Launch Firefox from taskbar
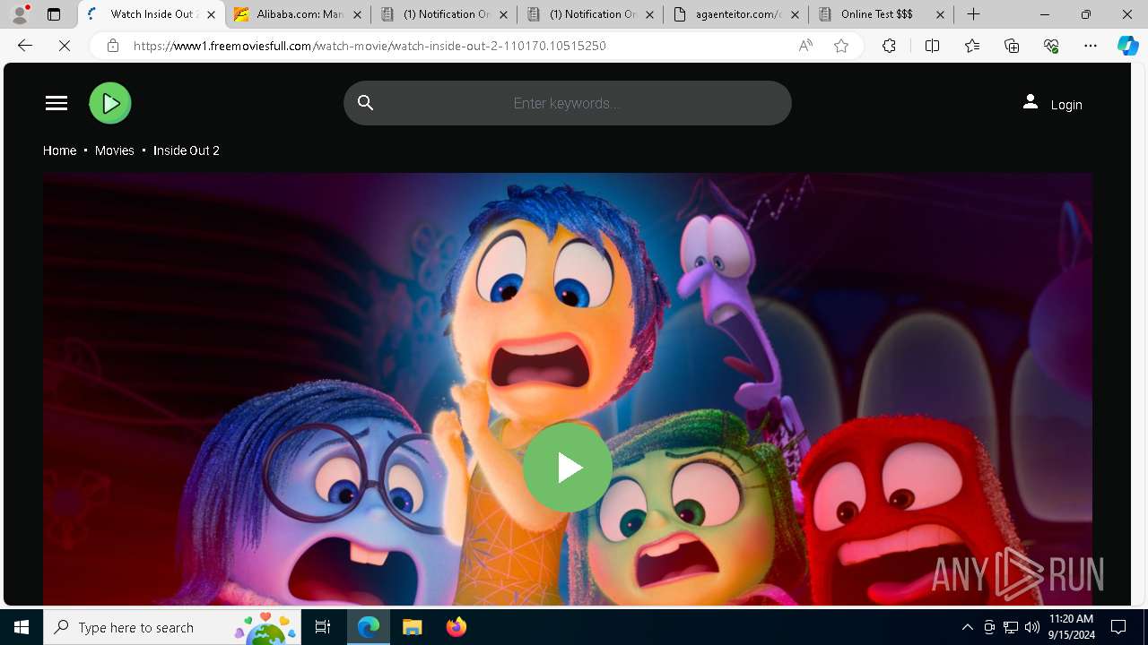 (456, 627)
